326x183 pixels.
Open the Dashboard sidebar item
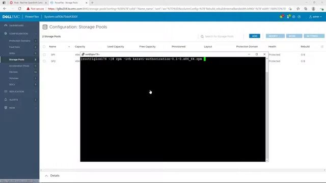click(16, 25)
